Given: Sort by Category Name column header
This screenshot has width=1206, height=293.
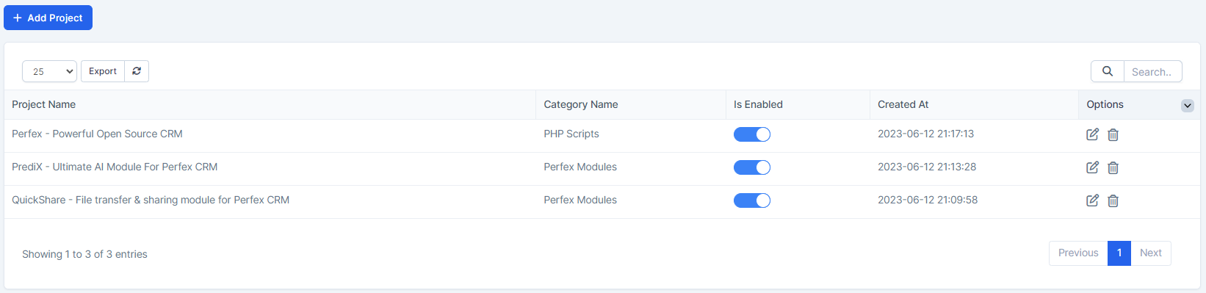Looking at the screenshot, I should 581,104.
